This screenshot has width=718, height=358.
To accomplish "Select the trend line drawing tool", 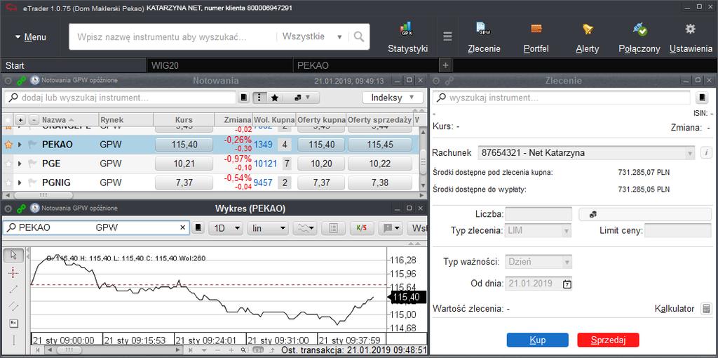I will pyautogui.click(x=13, y=289).
